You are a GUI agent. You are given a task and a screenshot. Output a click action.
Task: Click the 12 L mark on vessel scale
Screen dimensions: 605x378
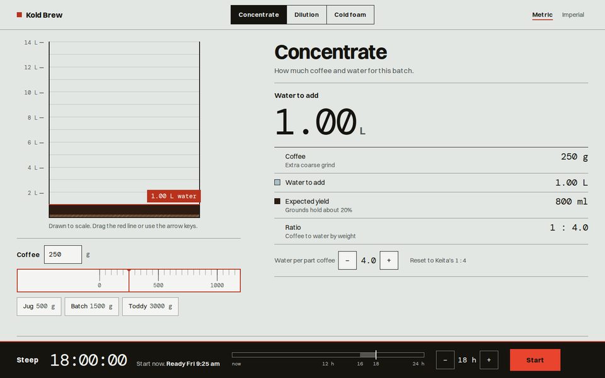click(x=33, y=67)
